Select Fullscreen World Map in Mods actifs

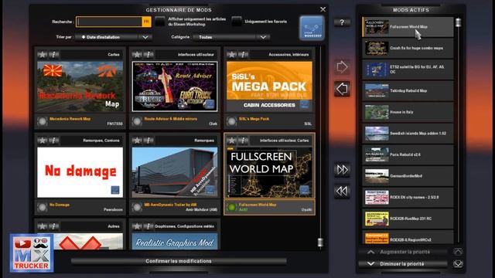click(x=408, y=27)
